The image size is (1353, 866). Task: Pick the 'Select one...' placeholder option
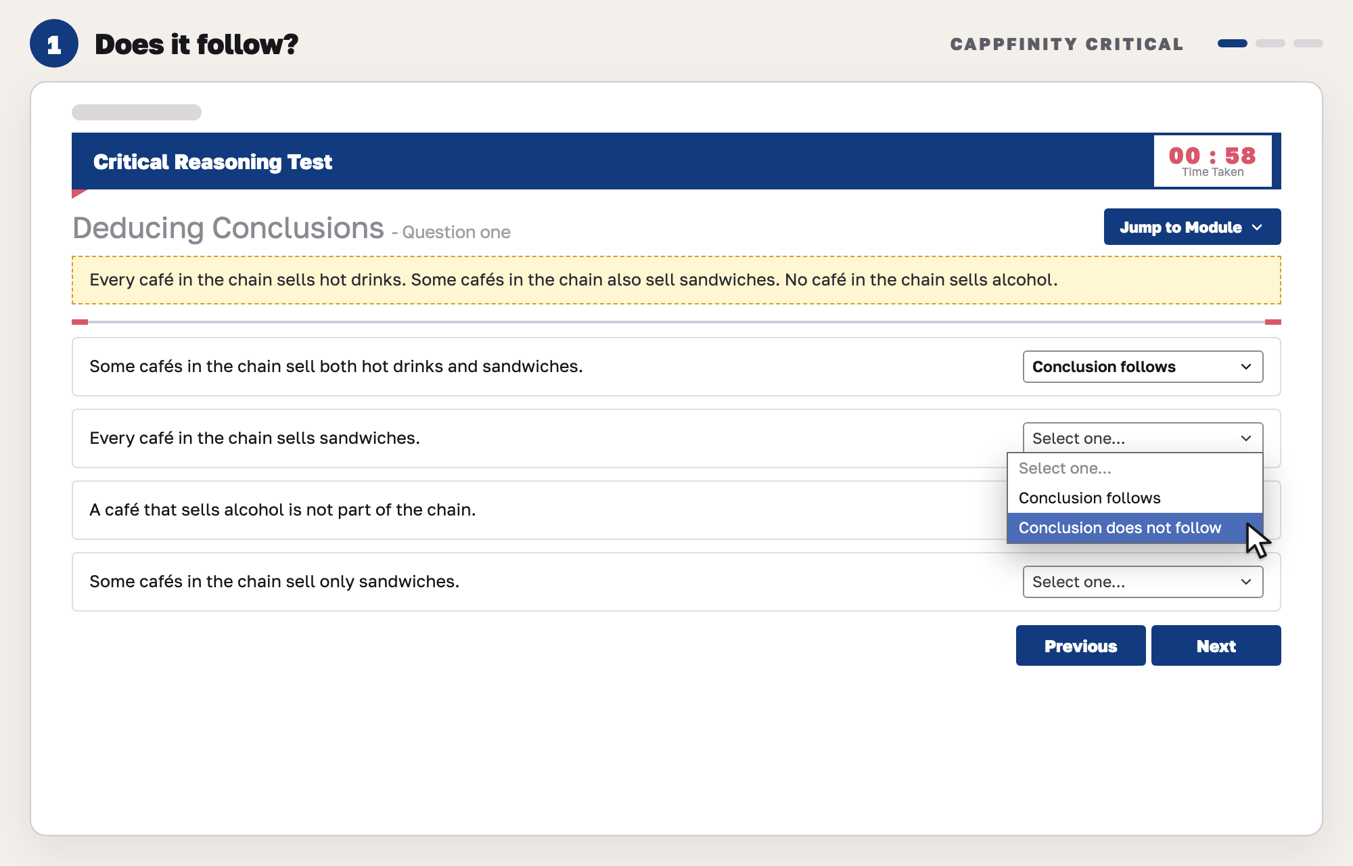(x=1134, y=468)
